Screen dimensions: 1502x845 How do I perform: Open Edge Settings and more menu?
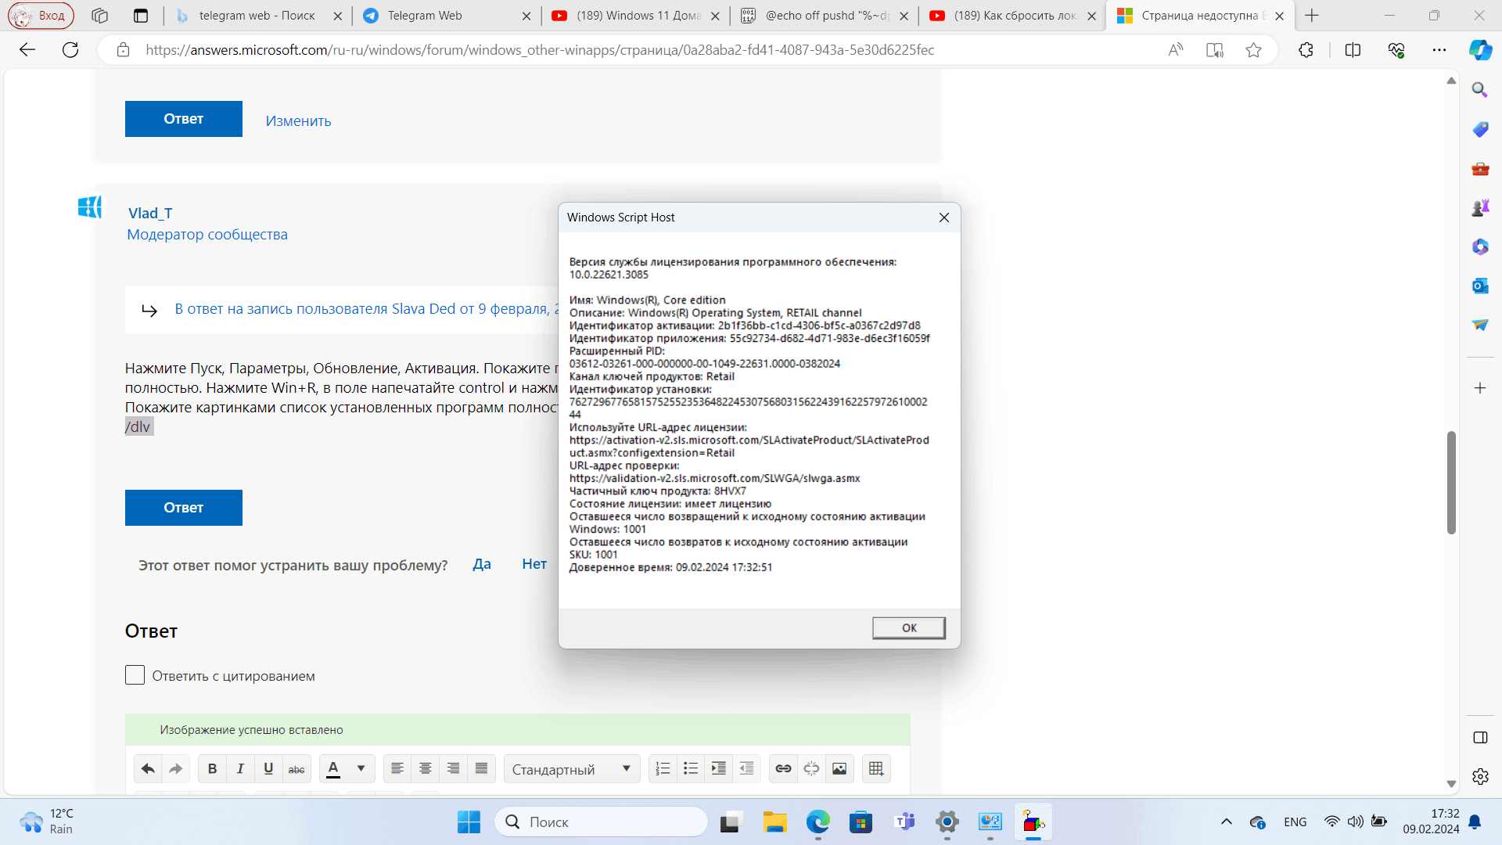tap(1439, 50)
